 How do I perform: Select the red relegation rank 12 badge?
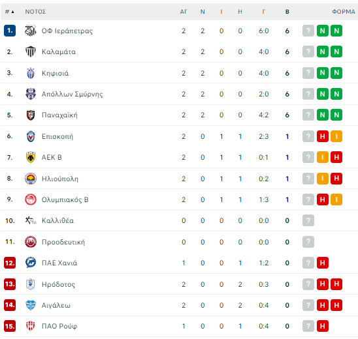point(10,263)
